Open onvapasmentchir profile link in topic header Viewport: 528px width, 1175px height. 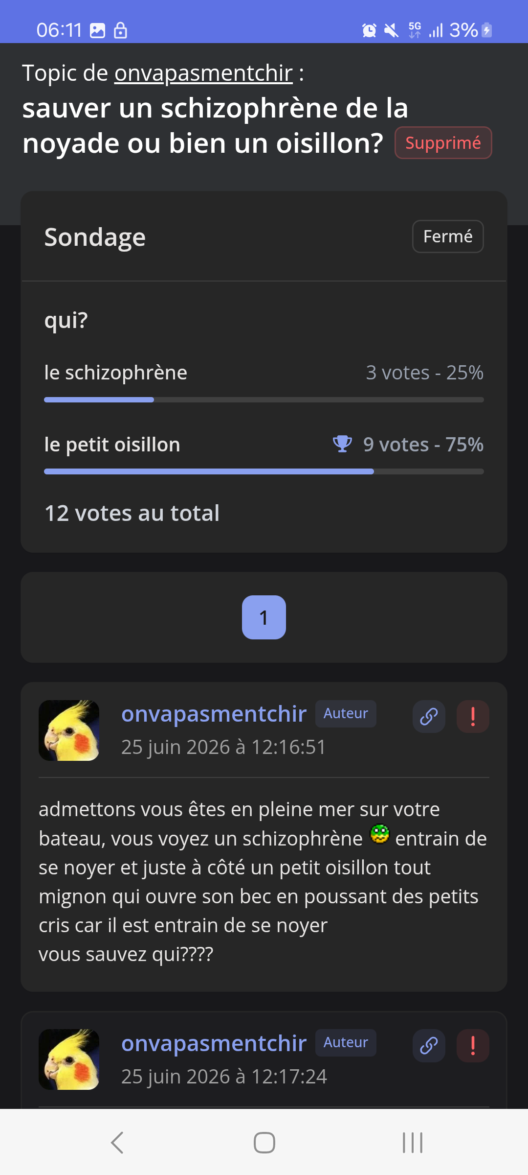pos(203,73)
